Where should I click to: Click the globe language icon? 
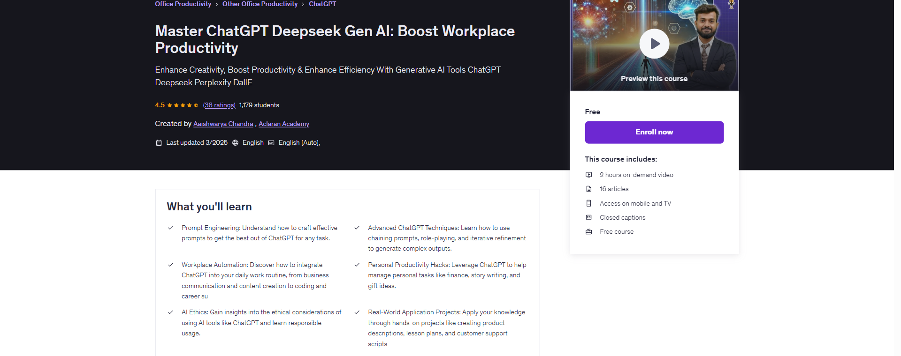(235, 143)
